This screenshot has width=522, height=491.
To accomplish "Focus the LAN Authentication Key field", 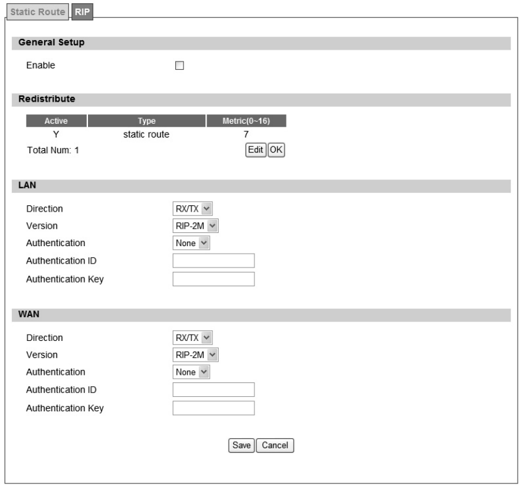I will tap(214, 279).
